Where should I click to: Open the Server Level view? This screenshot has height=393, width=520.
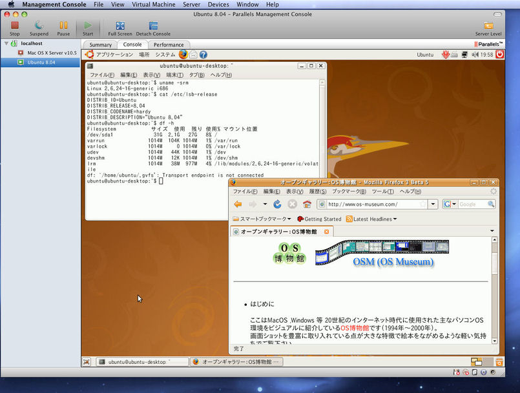point(488,28)
